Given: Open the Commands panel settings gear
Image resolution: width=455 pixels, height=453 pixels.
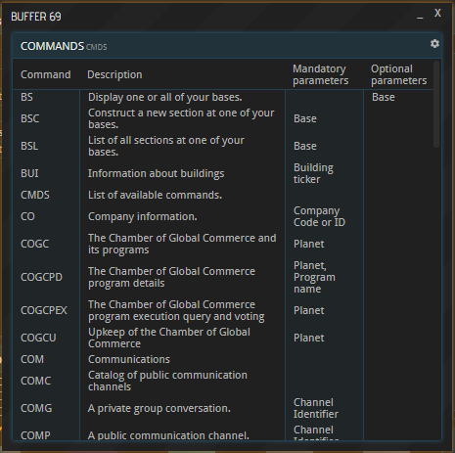Looking at the screenshot, I should (434, 44).
